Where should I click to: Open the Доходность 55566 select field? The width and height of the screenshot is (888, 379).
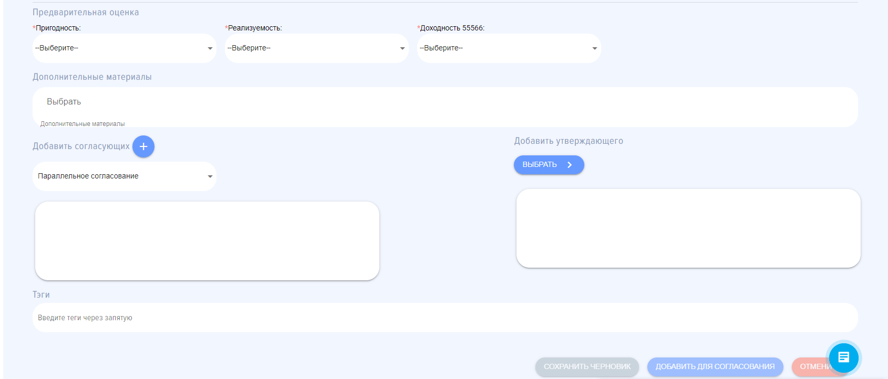coord(503,48)
